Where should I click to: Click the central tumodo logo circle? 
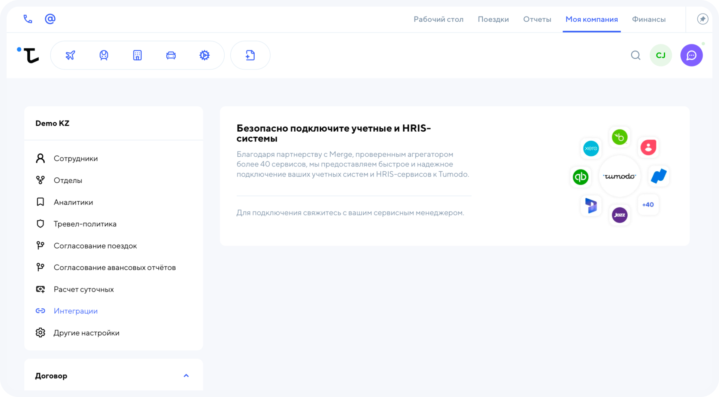coord(619,176)
